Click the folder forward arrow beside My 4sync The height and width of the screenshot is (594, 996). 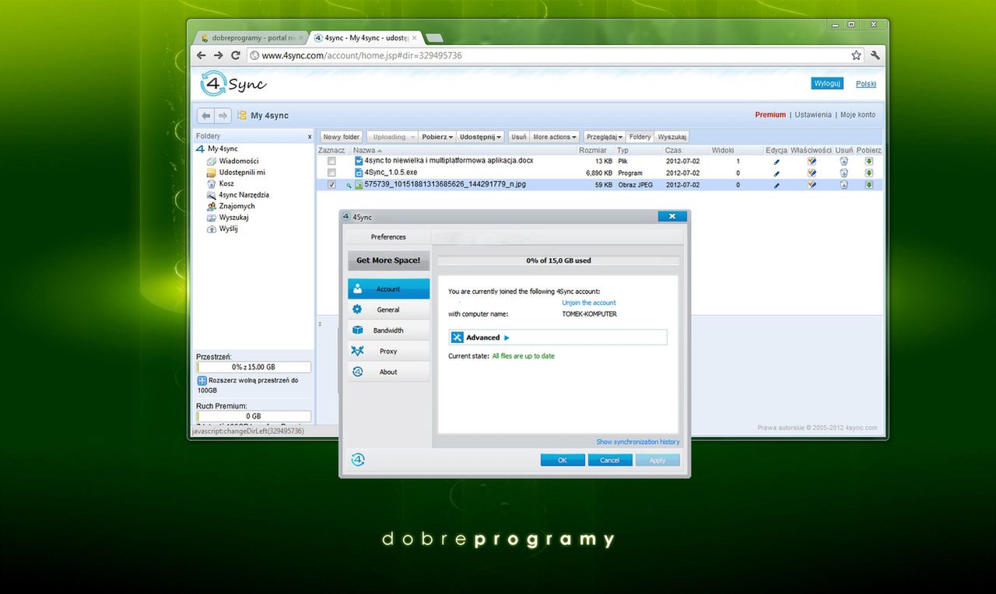pyautogui.click(x=223, y=115)
